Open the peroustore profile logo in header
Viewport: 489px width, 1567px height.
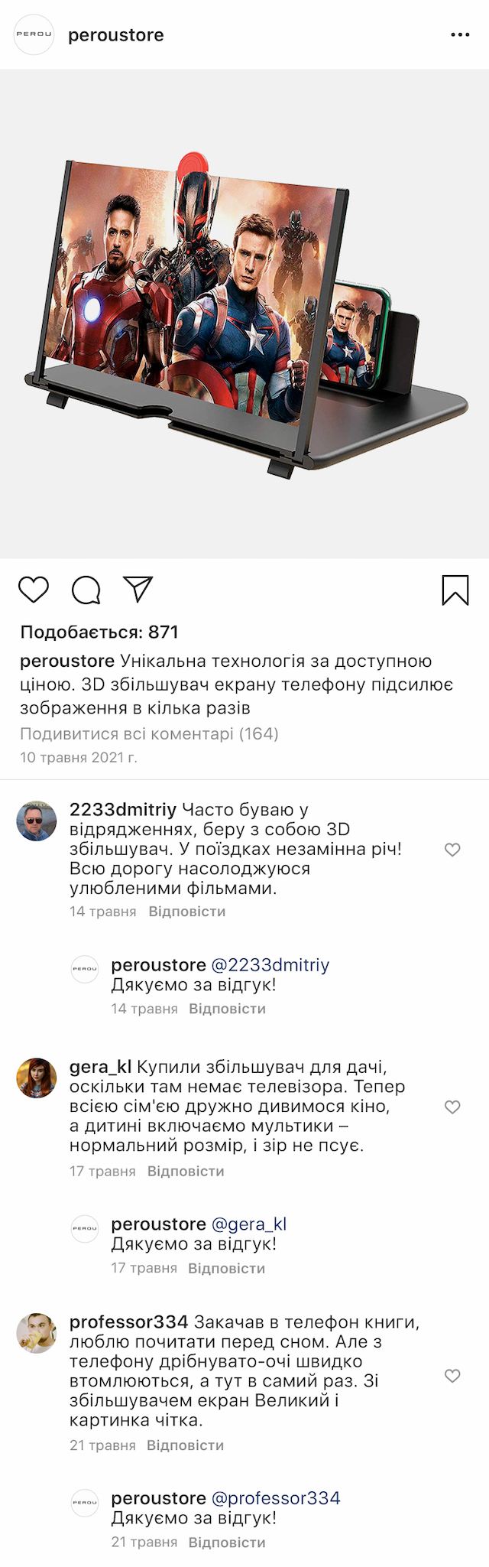pyautogui.click(x=34, y=34)
